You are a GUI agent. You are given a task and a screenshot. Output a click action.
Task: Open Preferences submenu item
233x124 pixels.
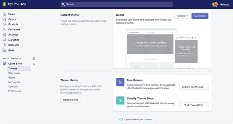[x=15, y=91]
